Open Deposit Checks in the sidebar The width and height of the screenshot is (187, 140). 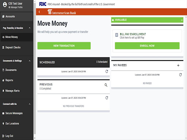(x=16, y=47)
